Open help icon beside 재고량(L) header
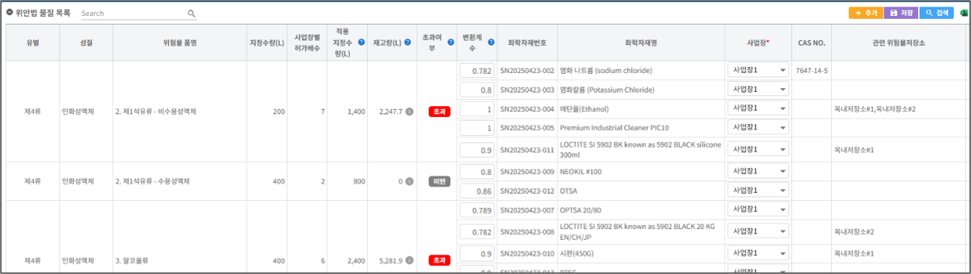 [407, 43]
